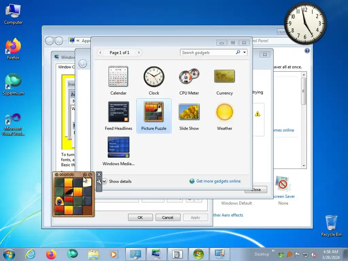The height and width of the screenshot is (261, 348).
Task: Select the Clock gadget in gallery
Action: coord(154,81)
